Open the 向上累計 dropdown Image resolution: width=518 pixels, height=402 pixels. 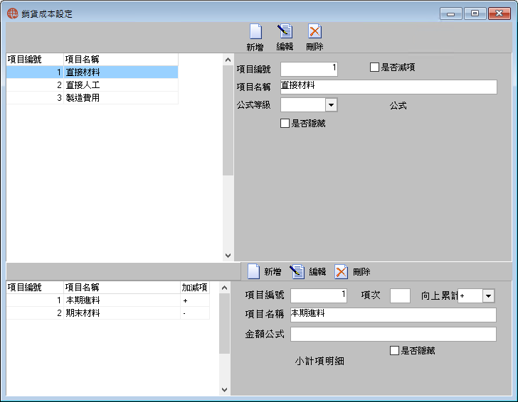pyautogui.click(x=488, y=295)
